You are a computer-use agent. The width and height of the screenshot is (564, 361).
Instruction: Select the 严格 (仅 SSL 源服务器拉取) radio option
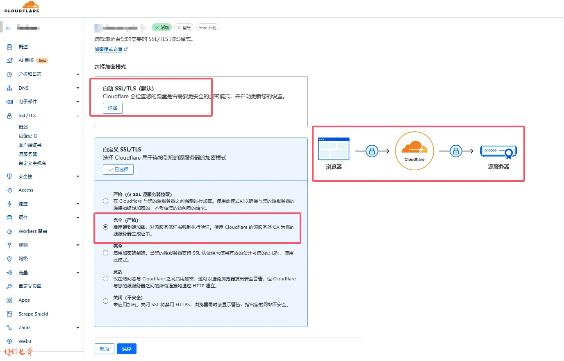(106, 201)
